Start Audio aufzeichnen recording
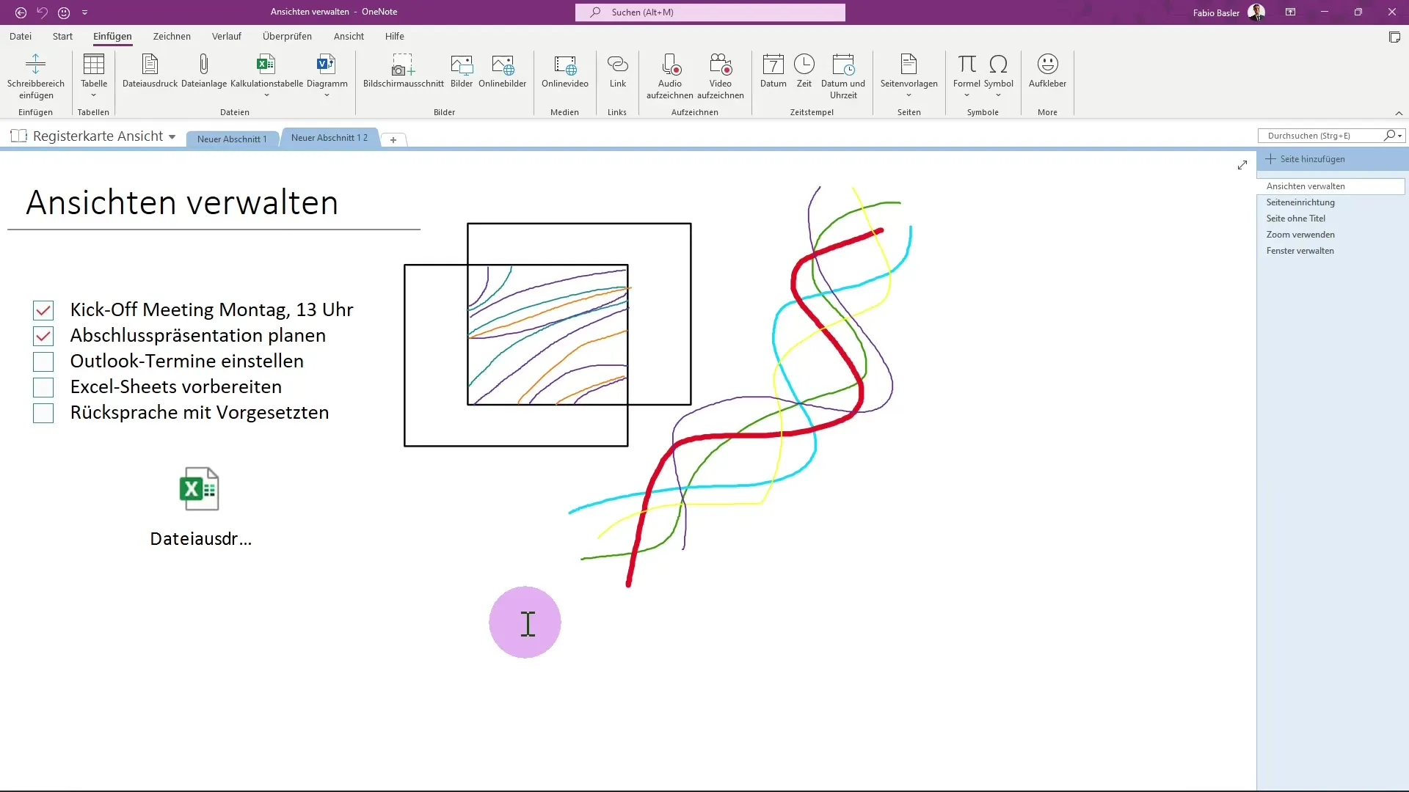Screen dimensions: 1409x792 point(670,65)
